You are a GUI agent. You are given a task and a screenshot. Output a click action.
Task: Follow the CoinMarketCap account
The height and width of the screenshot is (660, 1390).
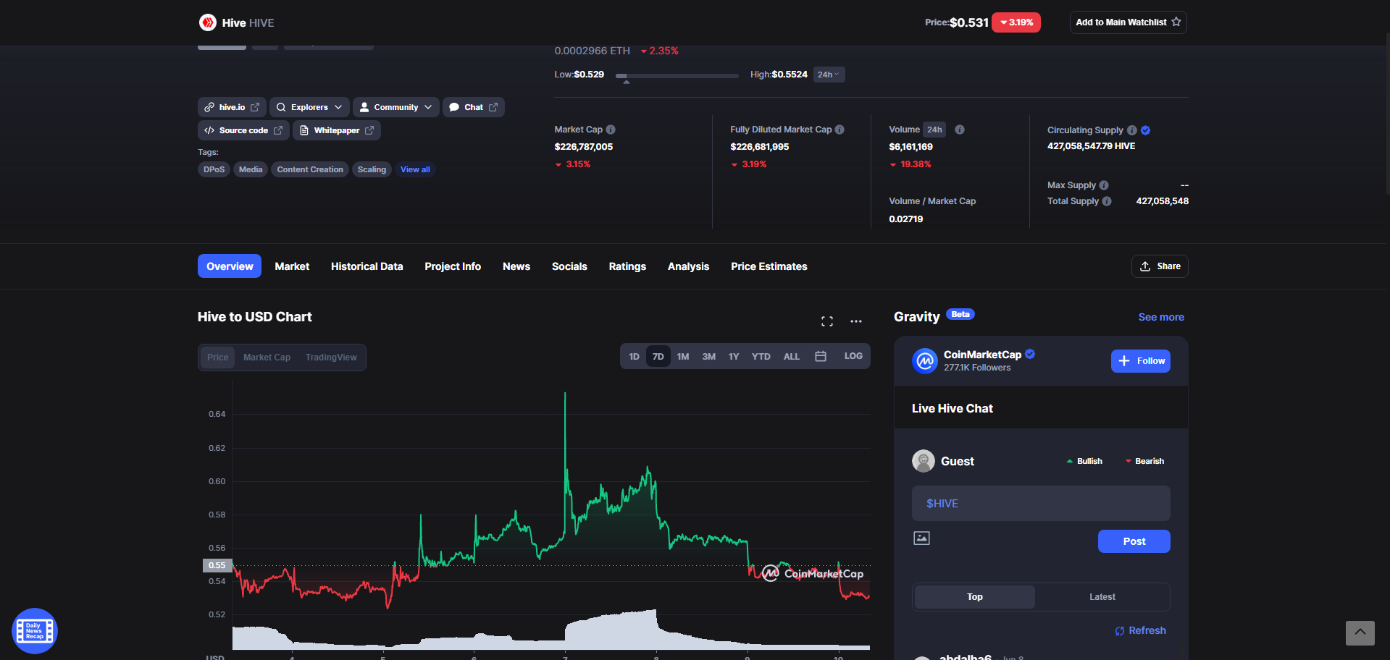pos(1141,361)
